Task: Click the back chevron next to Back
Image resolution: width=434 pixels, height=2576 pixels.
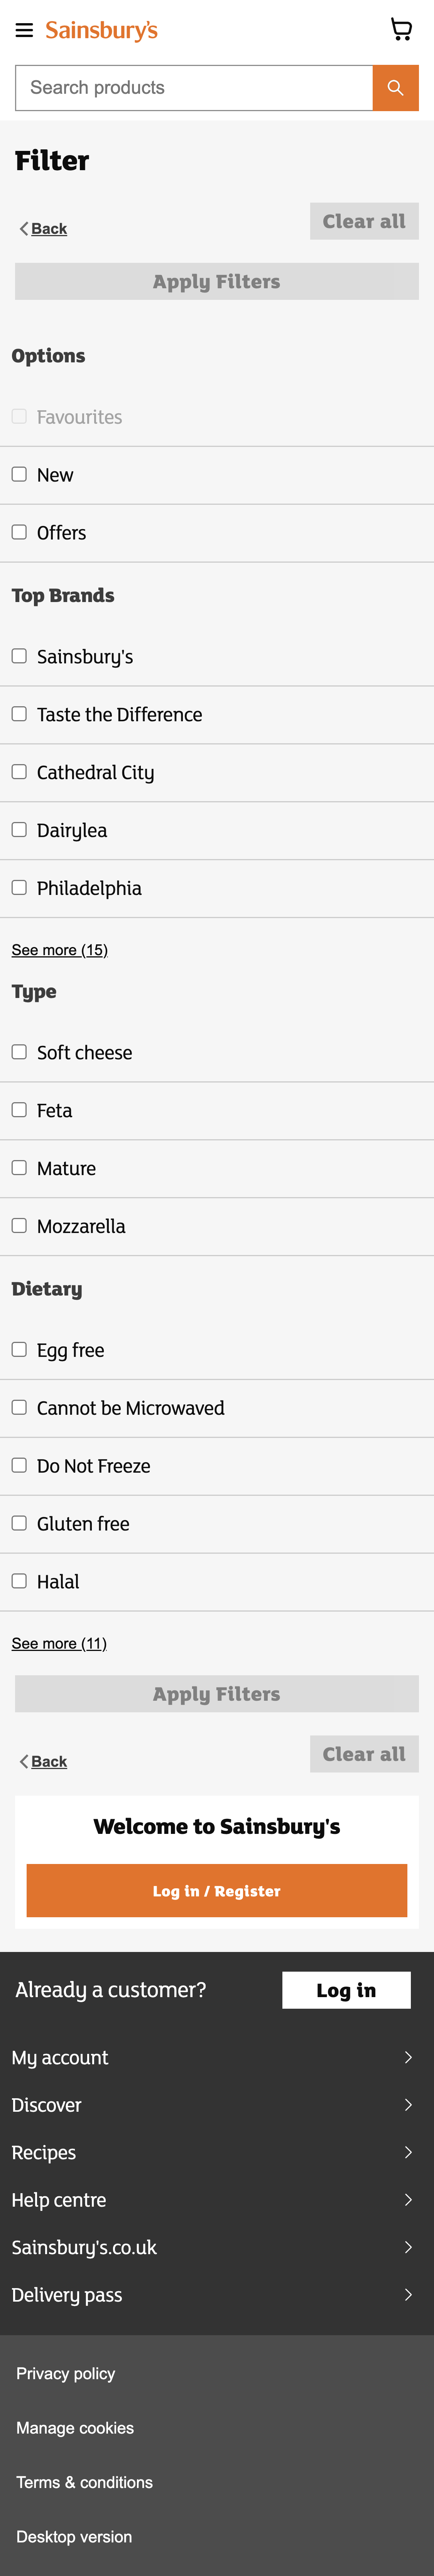Action: (23, 228)
